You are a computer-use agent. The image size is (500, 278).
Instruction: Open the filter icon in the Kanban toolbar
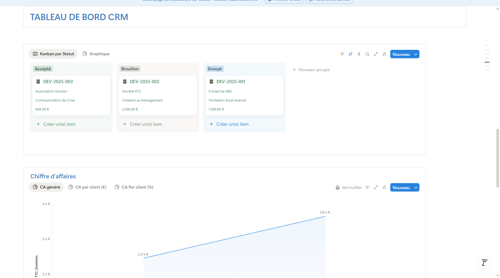[342, 54]
